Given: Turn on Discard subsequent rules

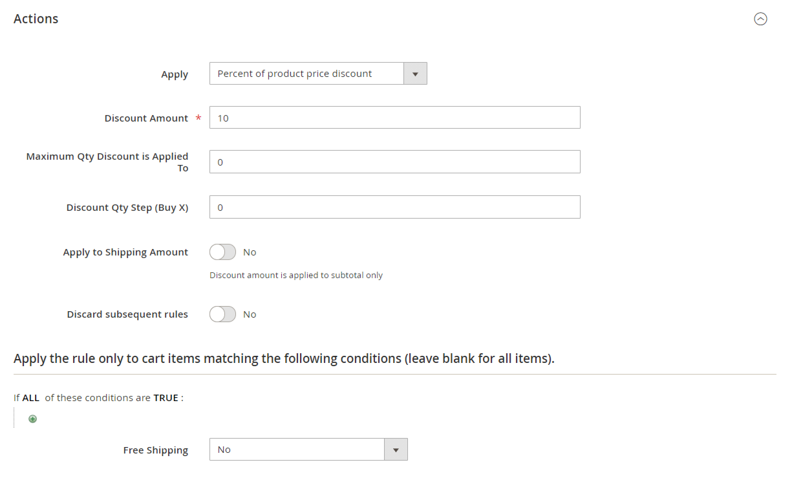Looking at the screenshot, I should [x=222, y=314].
